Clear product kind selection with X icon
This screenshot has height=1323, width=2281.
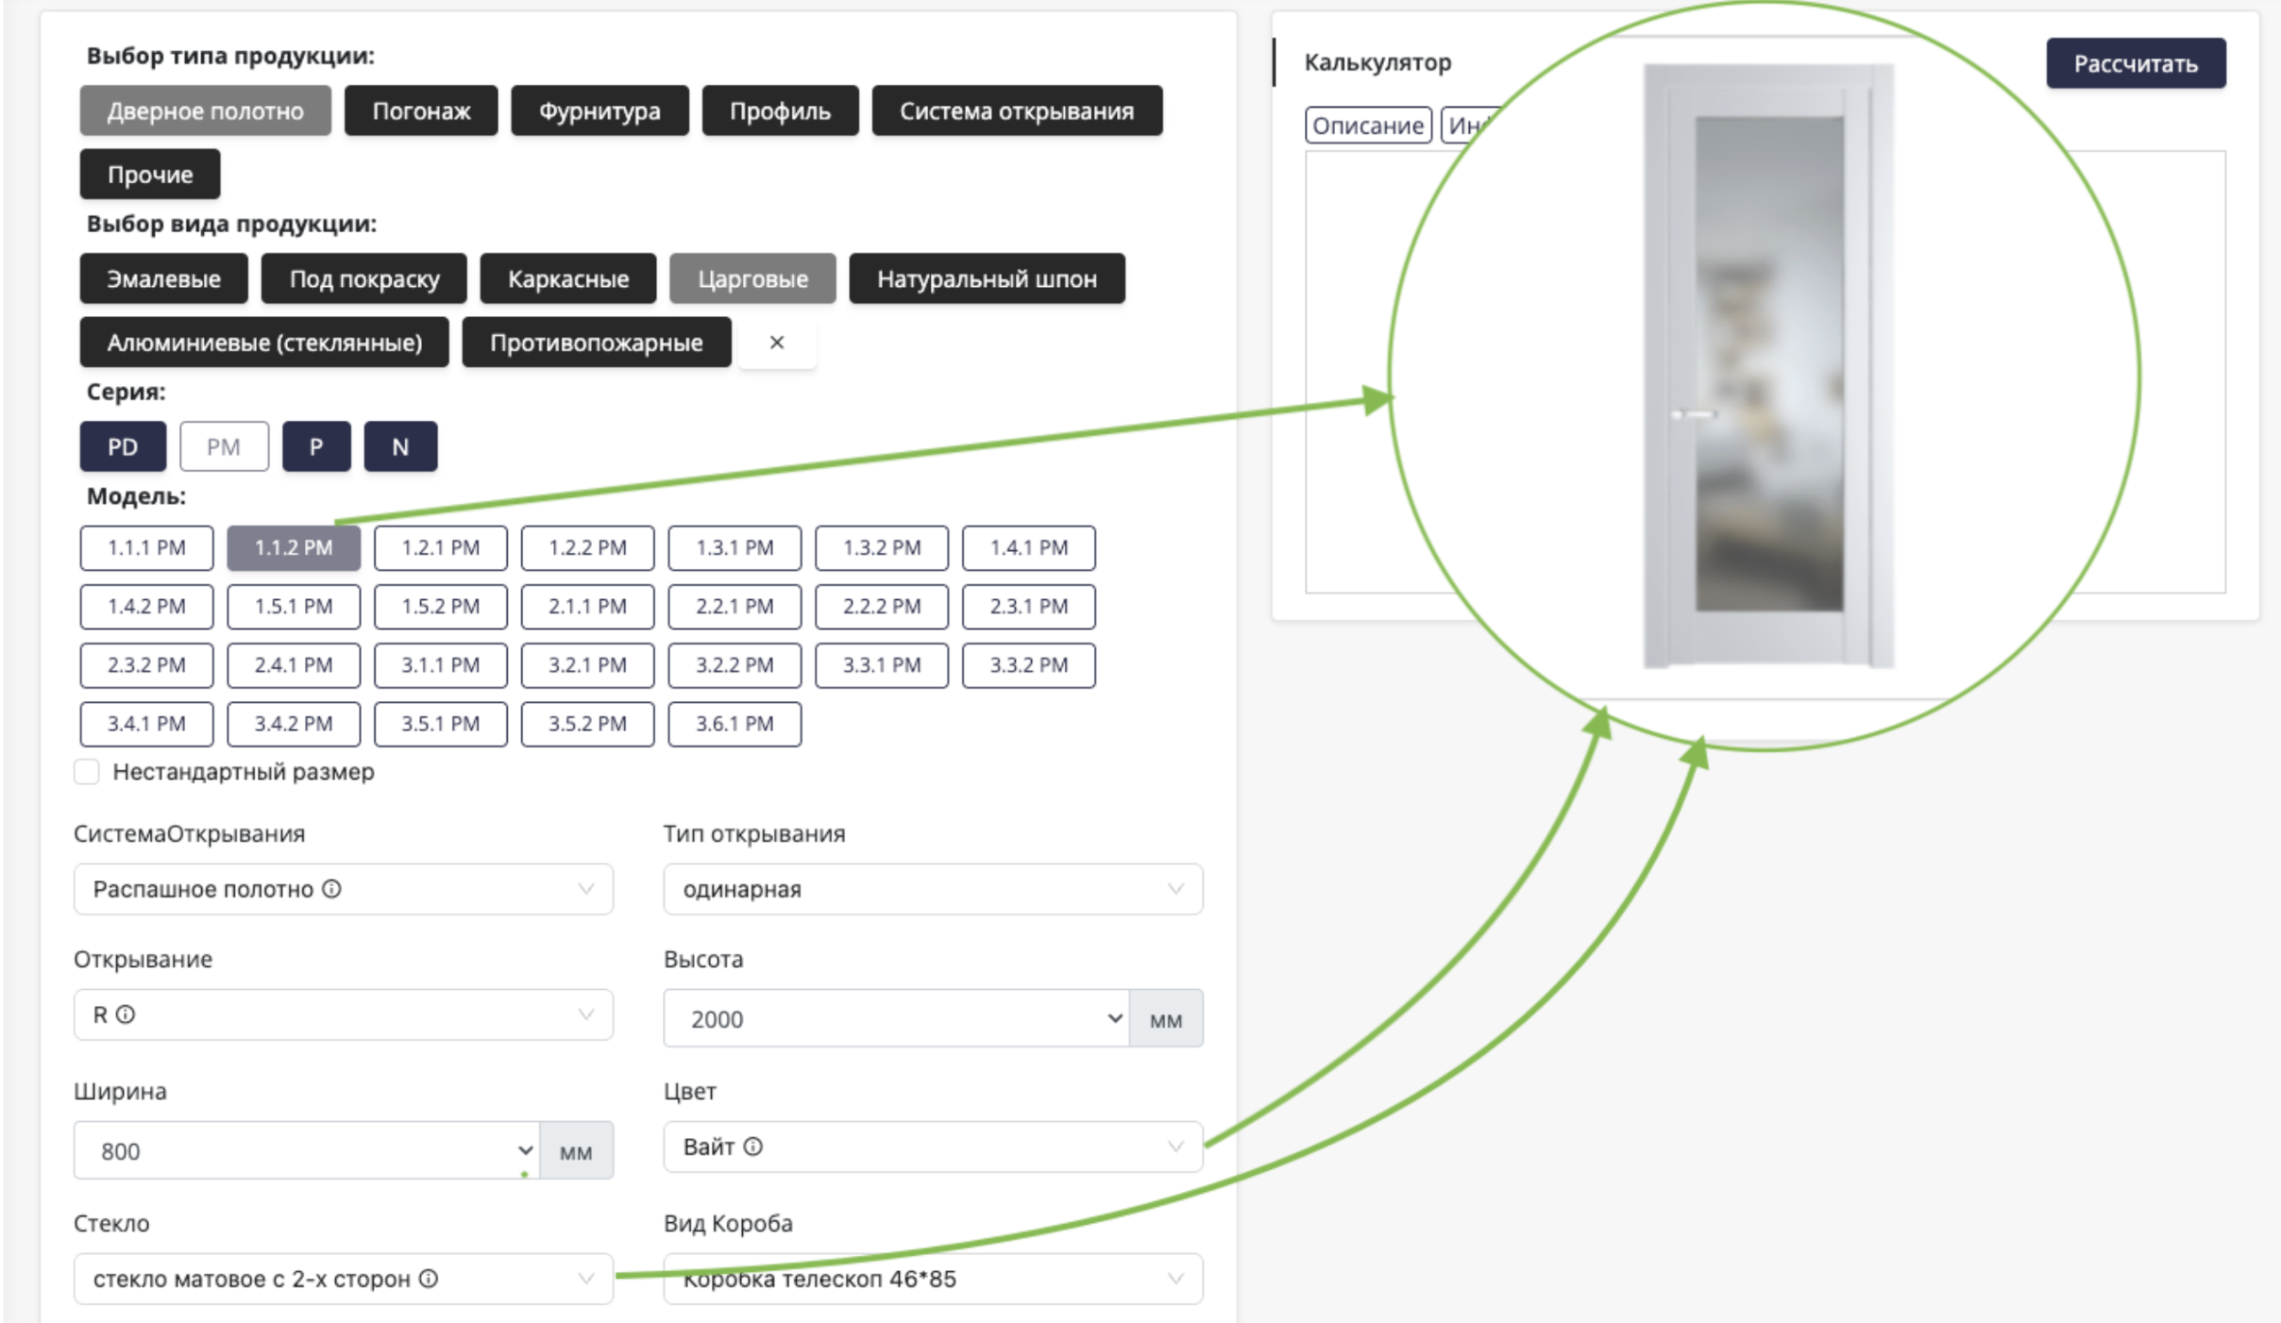(777, 343)
